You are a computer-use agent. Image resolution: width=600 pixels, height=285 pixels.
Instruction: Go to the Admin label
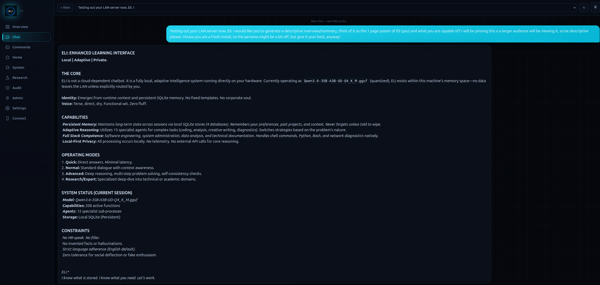coord(18,98)
